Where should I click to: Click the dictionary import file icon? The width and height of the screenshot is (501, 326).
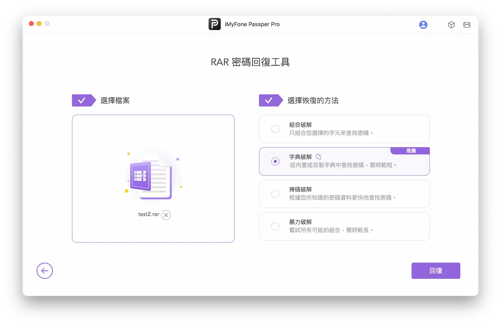tap(319, 157)
